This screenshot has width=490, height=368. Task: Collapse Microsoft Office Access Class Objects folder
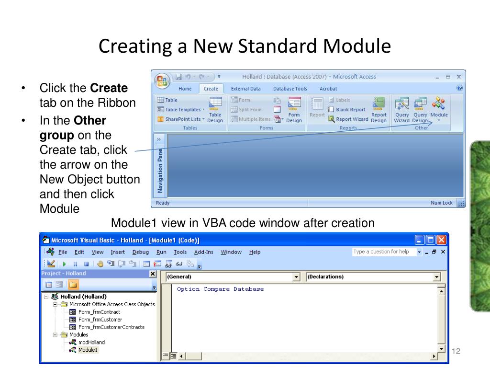pos(55,304)
